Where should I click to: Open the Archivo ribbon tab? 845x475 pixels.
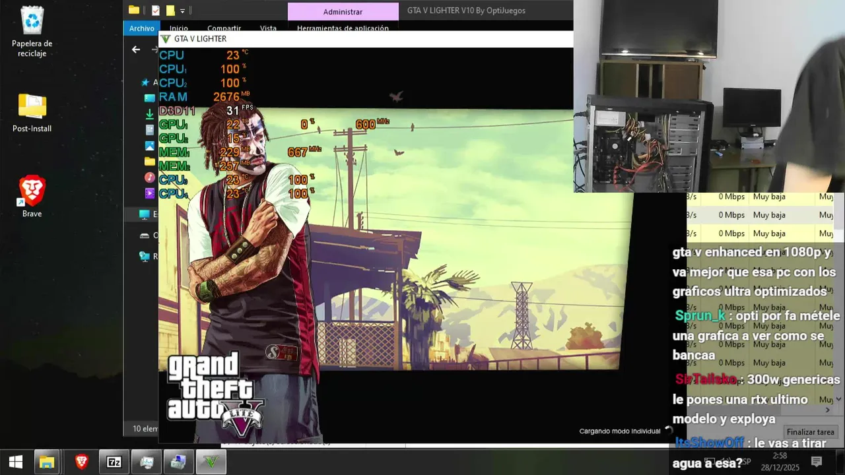[141, 28]
